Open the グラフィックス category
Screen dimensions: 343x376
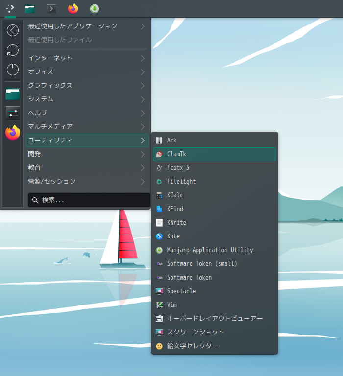87,85
